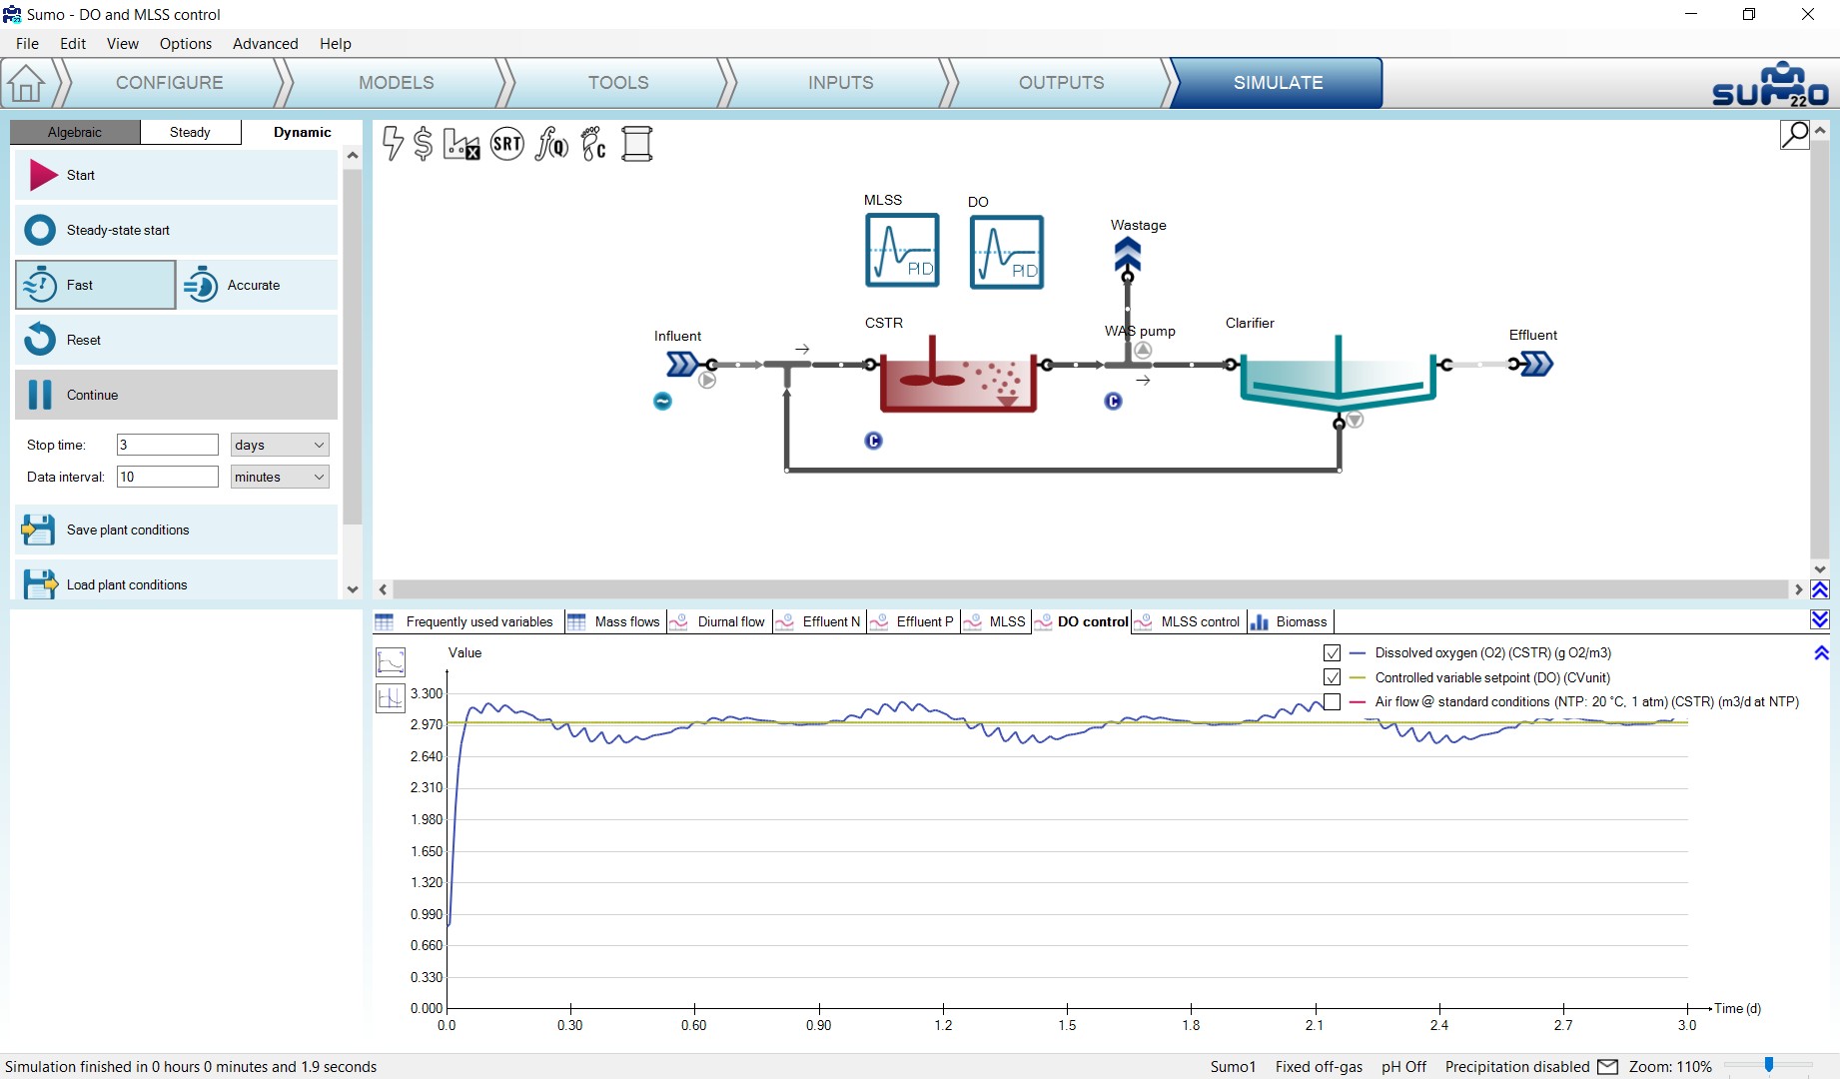Click the Data interval input field

168,477
